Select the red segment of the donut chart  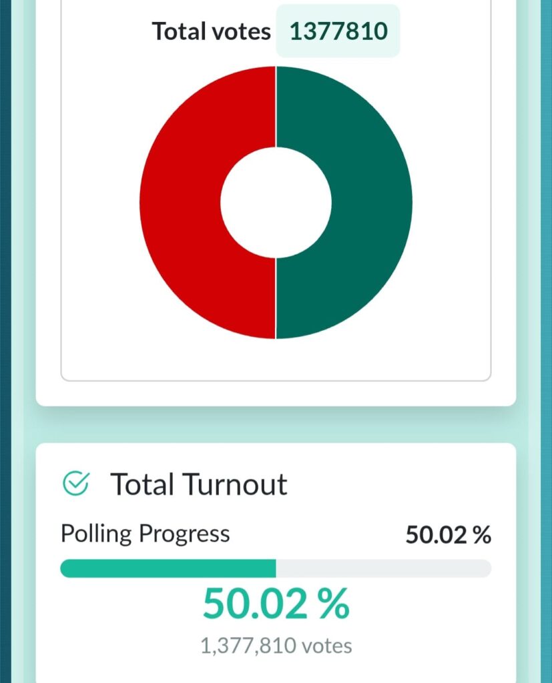(x=180, y=203)
